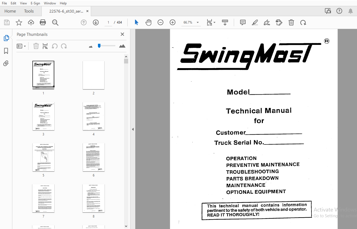
Task: Add the document to starred files
Action: pos(19,22)
